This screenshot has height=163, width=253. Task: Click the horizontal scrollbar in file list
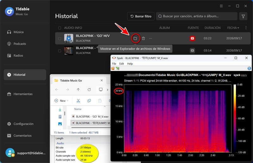point(91,127)
